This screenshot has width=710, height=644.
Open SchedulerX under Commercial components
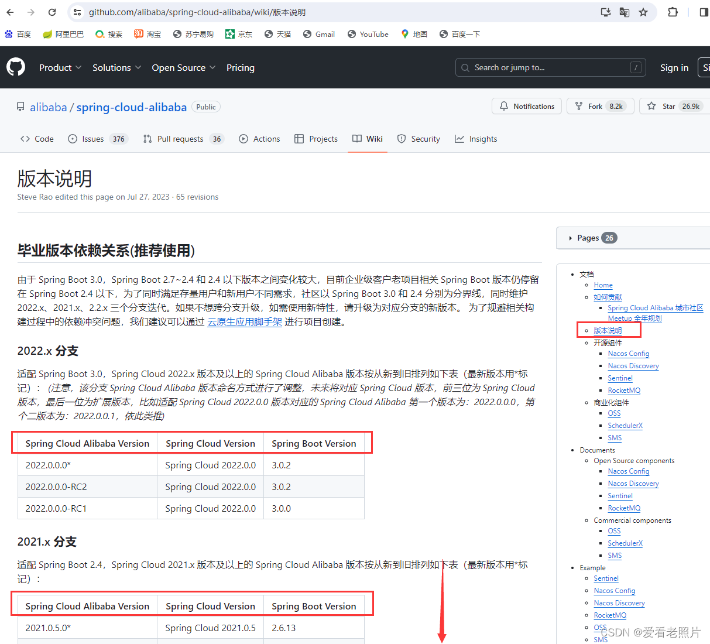coord(625,543)
